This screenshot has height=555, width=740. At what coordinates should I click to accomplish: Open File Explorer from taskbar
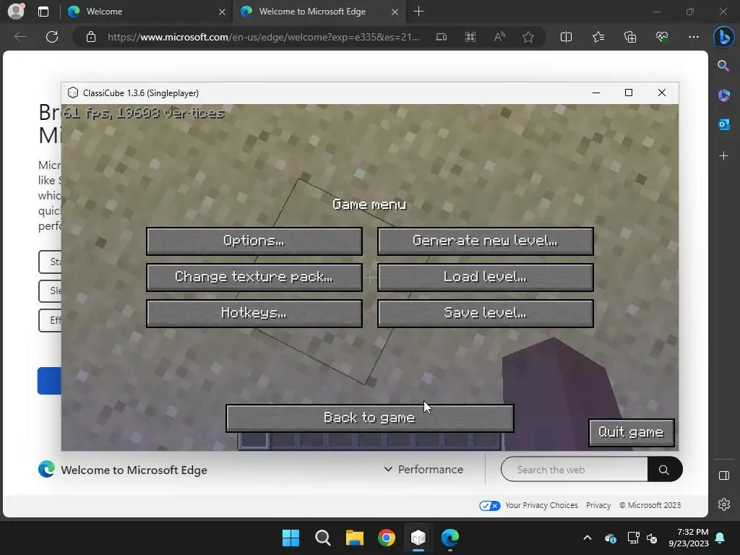pyautogui.click(x=354, y=538)
